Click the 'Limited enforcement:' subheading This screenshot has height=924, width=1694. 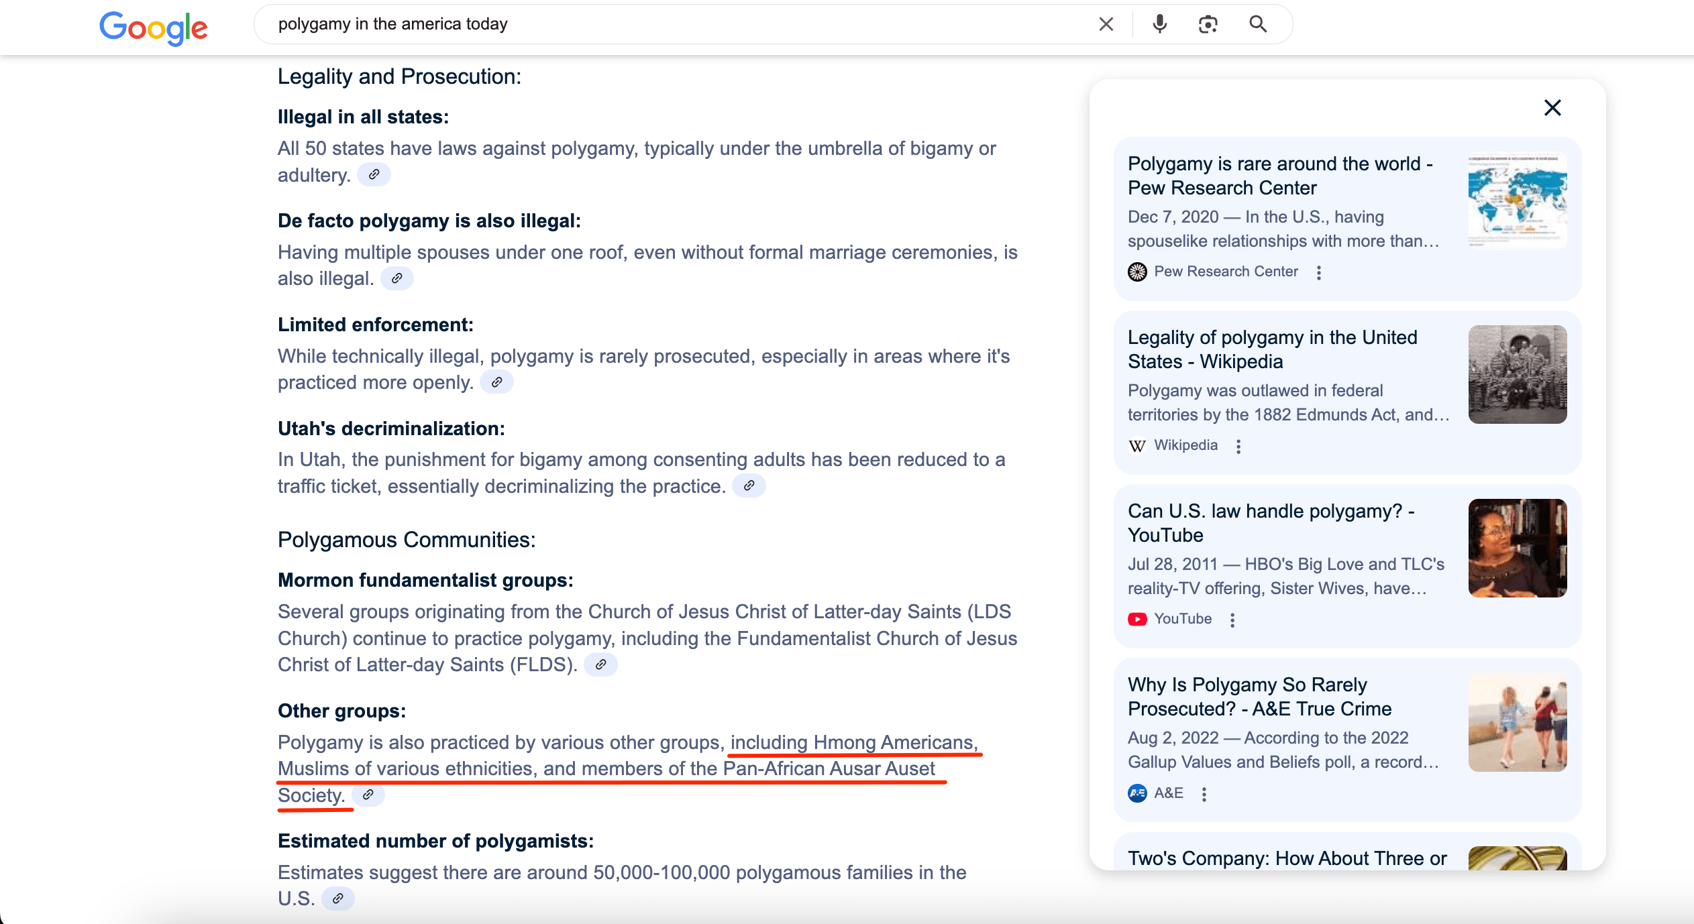click(x=376, y=325)
